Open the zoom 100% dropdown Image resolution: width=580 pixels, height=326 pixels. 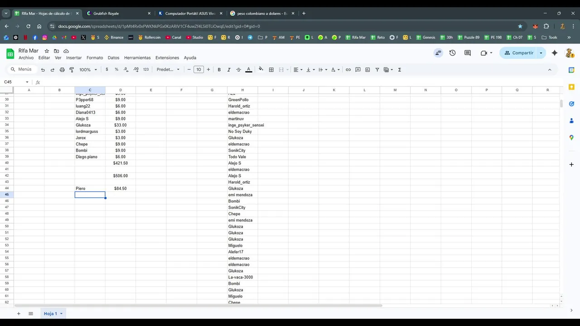tap(88, 70)
